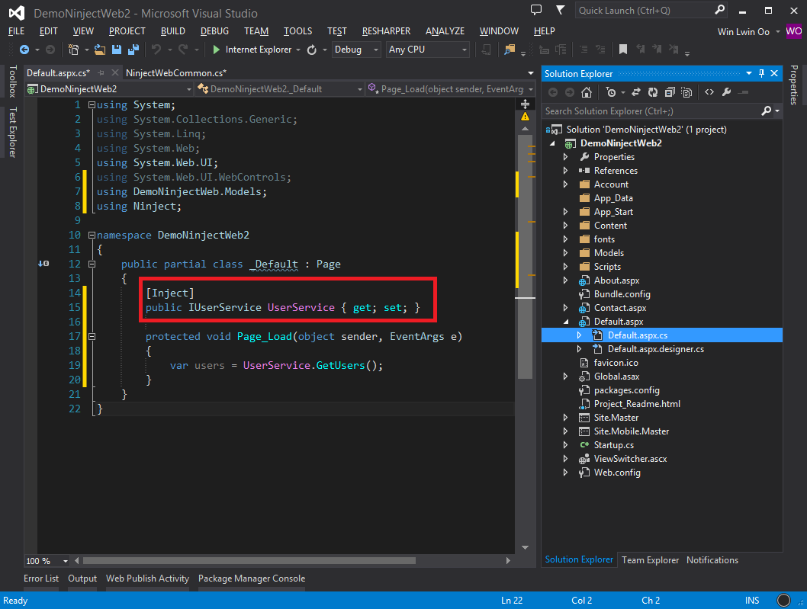Collapse the _Default class outline region
The image size is (807, 609).
pos(92,264)
